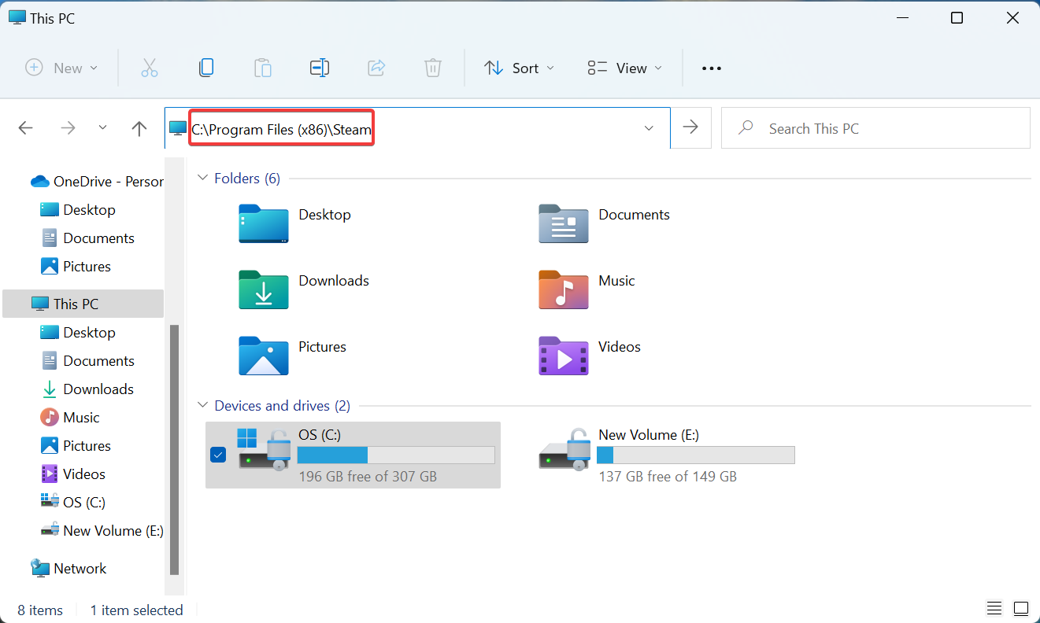Open the View dropdown menu
Screen dimensions: 1040x623
[x=625, y=68]
